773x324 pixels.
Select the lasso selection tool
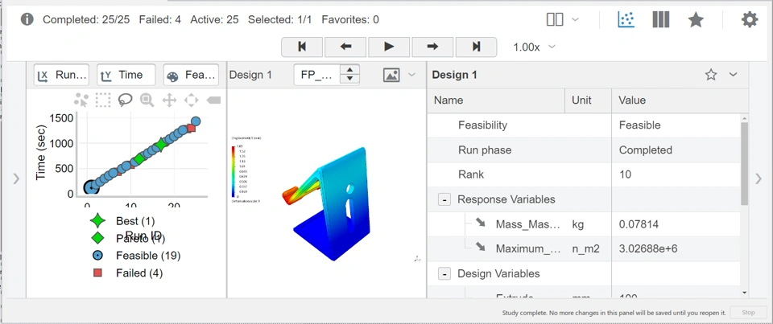point(125,100)
